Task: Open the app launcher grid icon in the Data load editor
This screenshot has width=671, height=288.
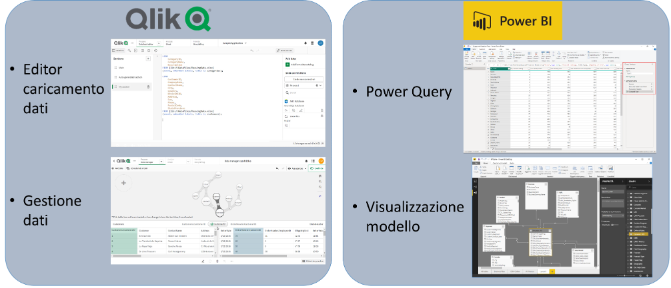Action: click(x=312, y=43)
